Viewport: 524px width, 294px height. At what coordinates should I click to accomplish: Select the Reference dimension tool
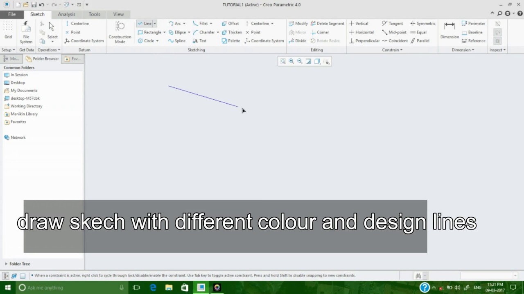[473, 41]
